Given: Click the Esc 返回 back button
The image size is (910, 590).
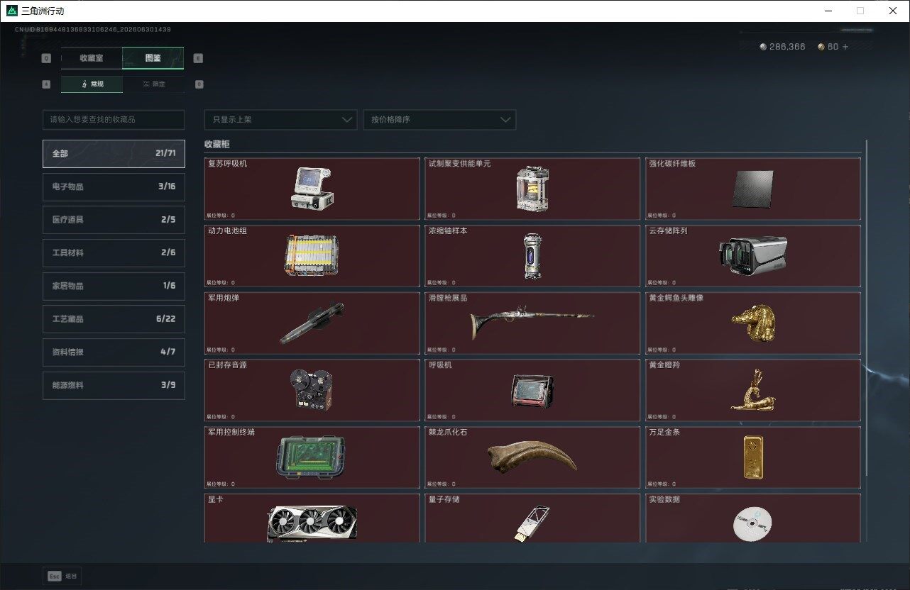Looking at the screenshot, I should (62, 576).
